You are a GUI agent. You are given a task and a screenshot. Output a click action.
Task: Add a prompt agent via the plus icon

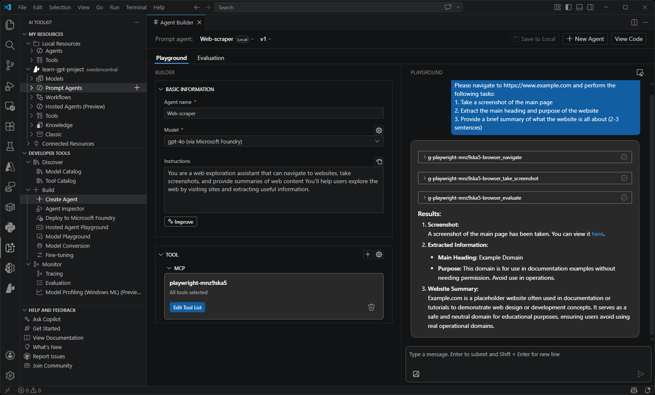pyautogui.click(x=137, y=87)
